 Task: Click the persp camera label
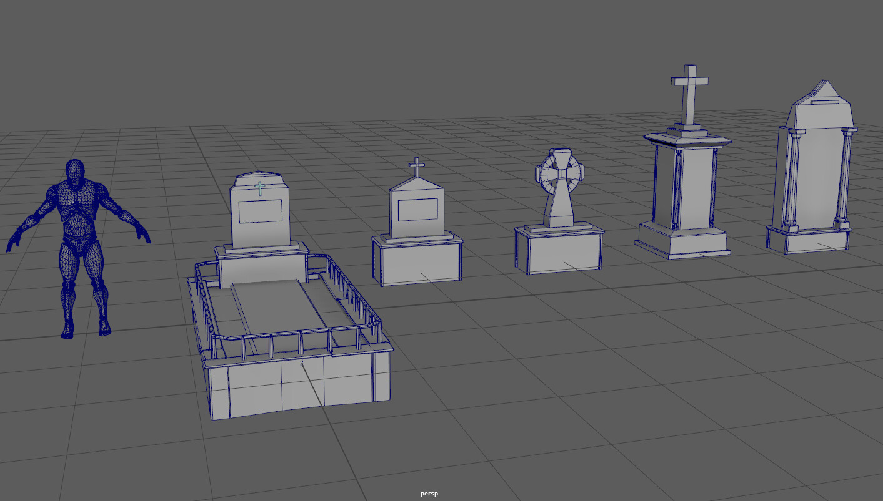pos(429,493)
